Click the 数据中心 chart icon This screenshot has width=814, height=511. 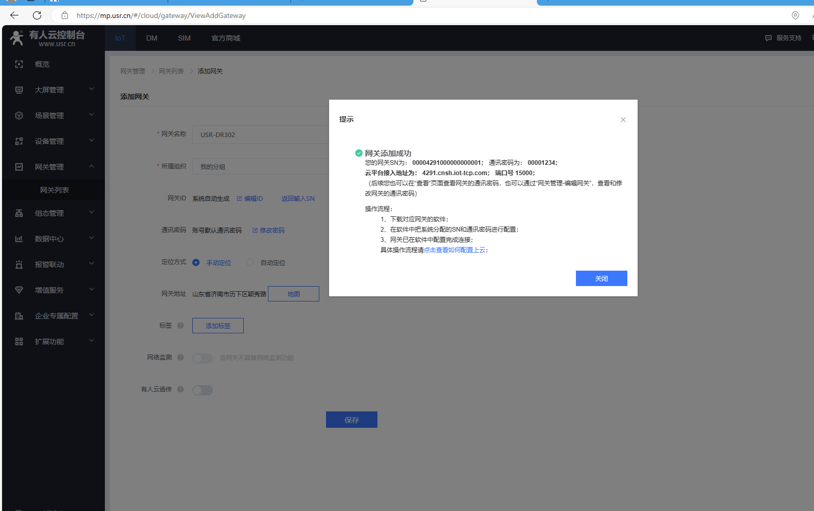click(19, 239)
